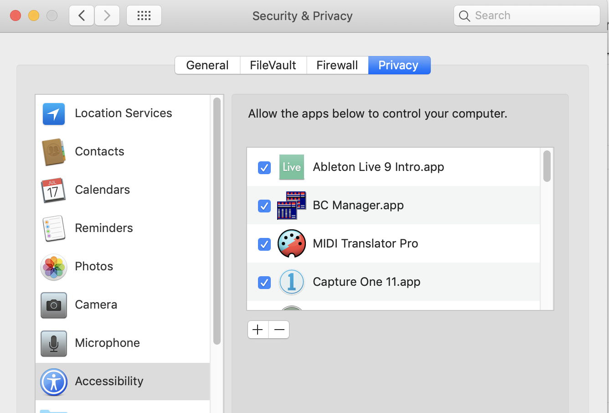Click the magnifying glass in the search field
The height and width of the screenshot is (413, 609).
(x=464, y=16)
